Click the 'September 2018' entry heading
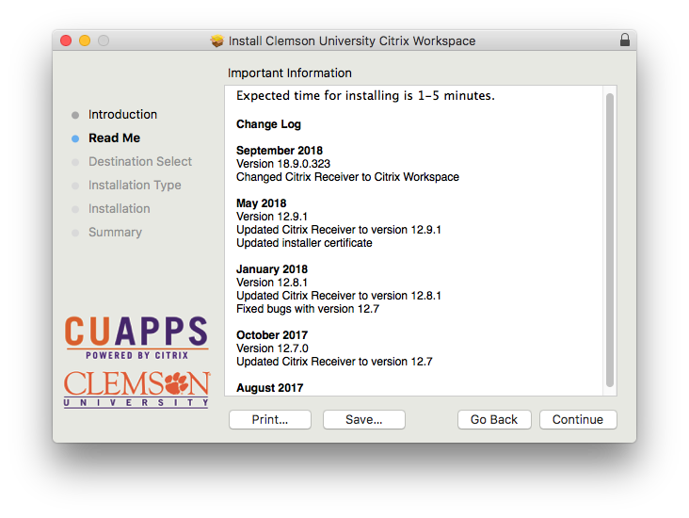The width and height of the screenshot is (689, 518). click(280, 151)
